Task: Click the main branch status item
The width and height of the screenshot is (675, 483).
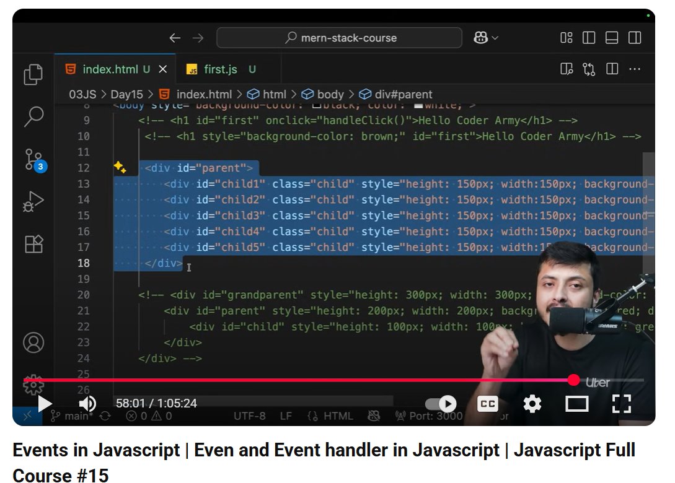Action: click(x=71, y=416)
